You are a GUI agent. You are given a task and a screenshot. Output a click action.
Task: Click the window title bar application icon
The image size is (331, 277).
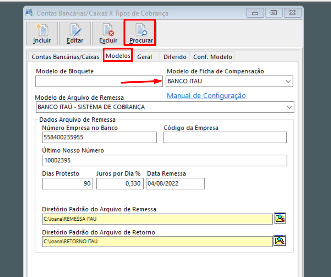click(x=30, y=13)
